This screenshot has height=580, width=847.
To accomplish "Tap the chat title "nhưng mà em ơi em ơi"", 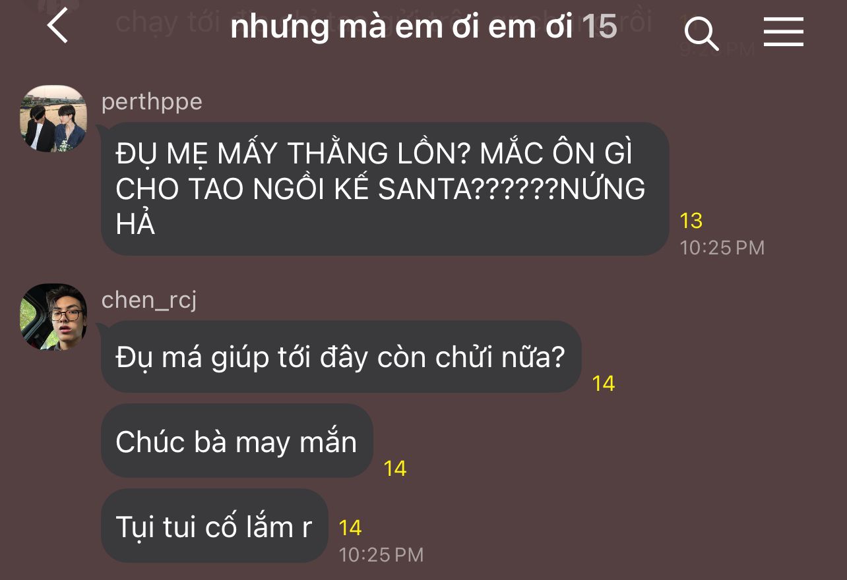I will point(402,27).
